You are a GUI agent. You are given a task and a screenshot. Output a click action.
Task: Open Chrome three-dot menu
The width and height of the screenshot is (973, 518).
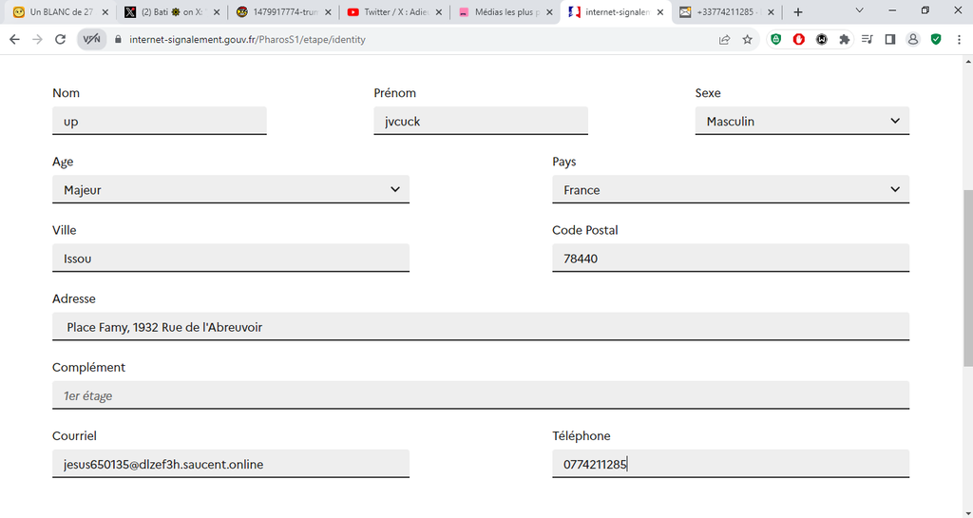tap(959, 39)
